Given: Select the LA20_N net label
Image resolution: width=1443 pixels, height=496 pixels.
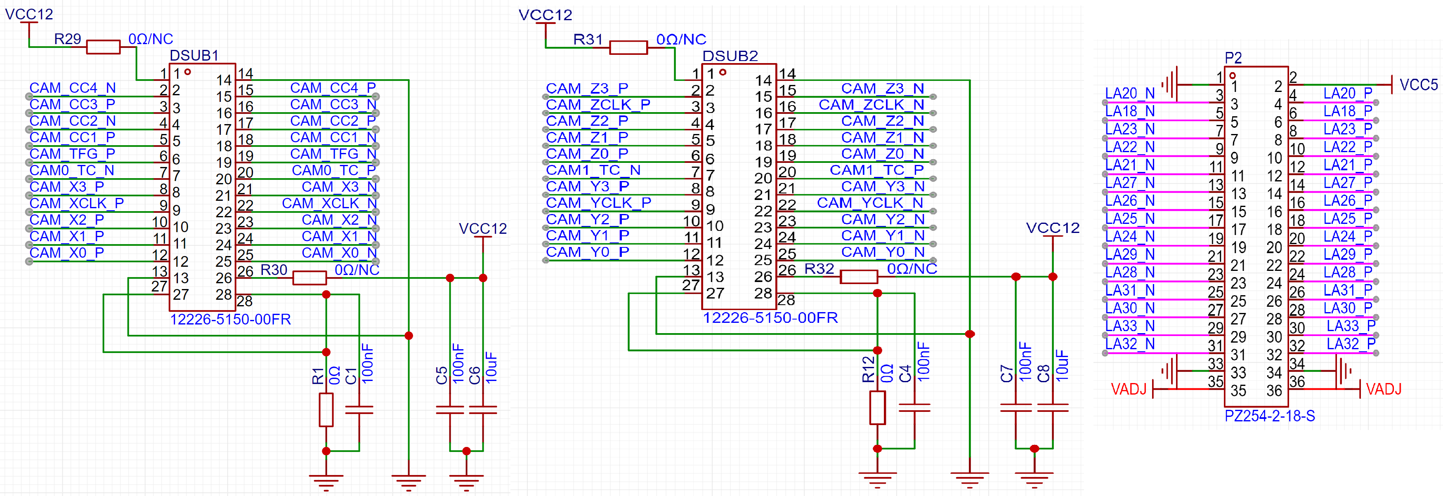Looking at the screenshot, I should coord(1129,93).
